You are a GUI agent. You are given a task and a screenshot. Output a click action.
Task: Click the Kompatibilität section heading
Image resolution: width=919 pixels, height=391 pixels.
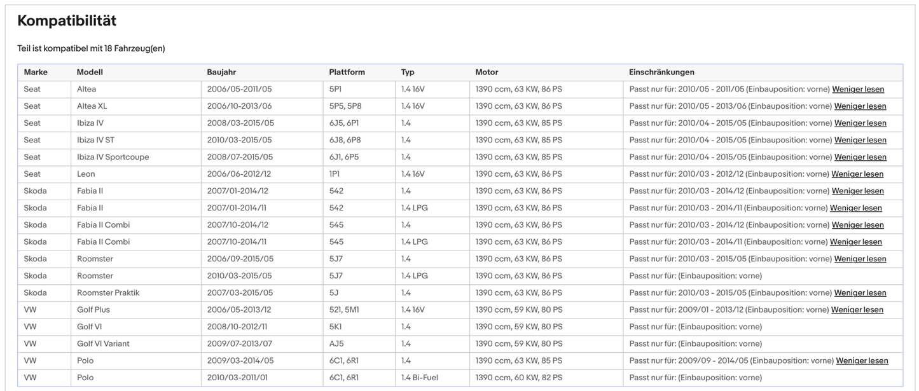[x=67, y=21]
